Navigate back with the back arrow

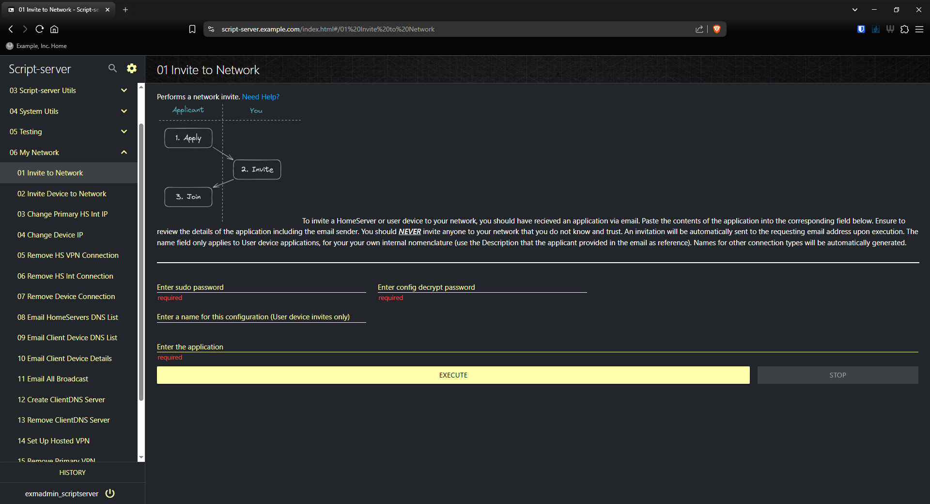pos(10,29)
